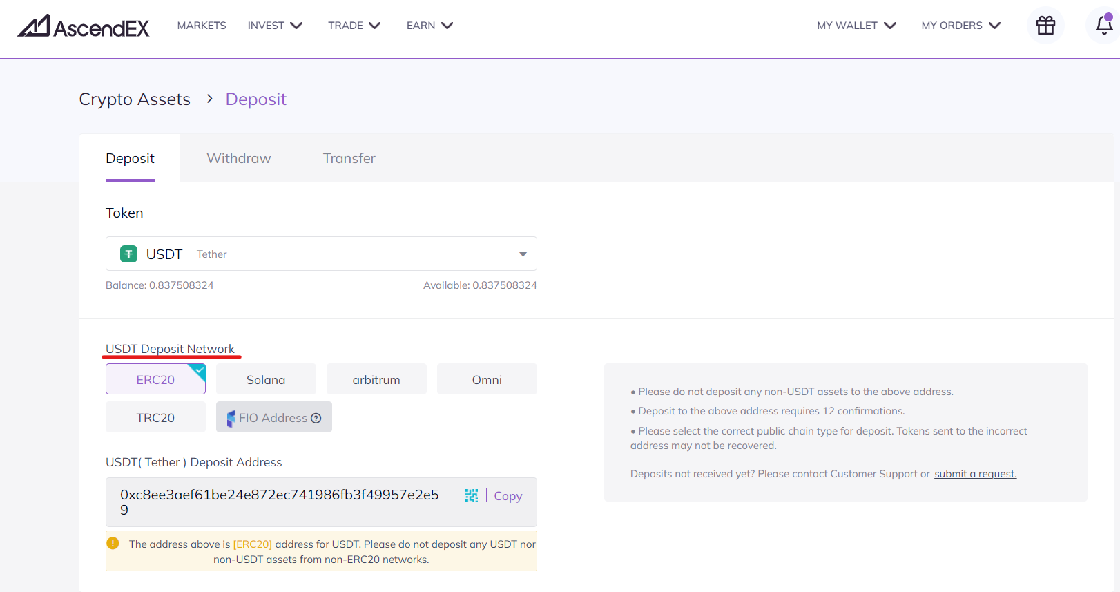Select the TRC20 deposit network
The width and height of the screenshot is (1120, 592).
(155, 417)
